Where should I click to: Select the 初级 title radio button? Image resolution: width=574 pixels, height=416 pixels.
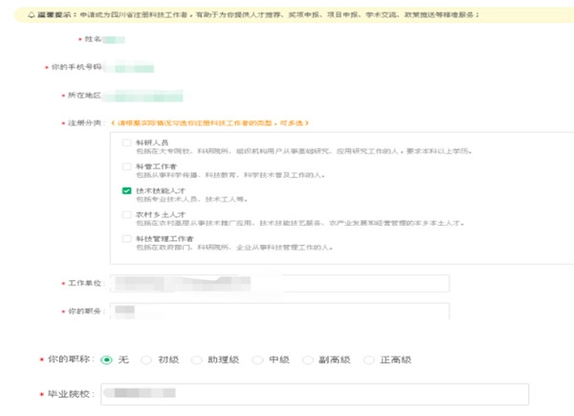tap(146, 360)
